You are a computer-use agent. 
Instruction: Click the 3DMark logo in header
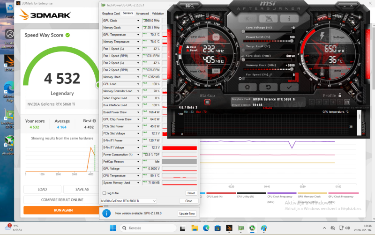(x=45, y=15)
